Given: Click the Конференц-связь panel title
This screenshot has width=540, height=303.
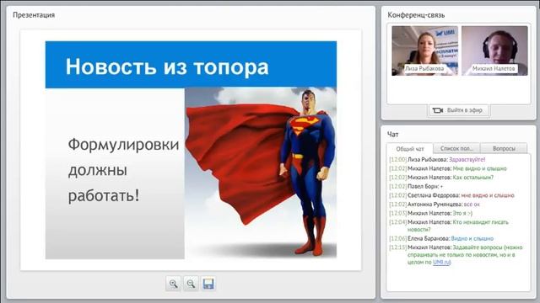Looking at the screenshot, I should [416, 15].
